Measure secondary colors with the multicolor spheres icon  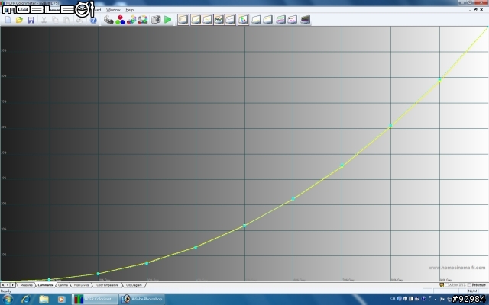point(131,20)
